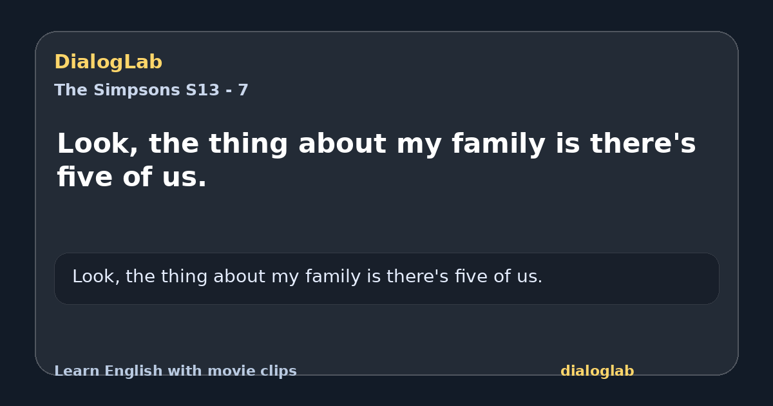Click the word 'about' in the bold headline

(342, 144)
